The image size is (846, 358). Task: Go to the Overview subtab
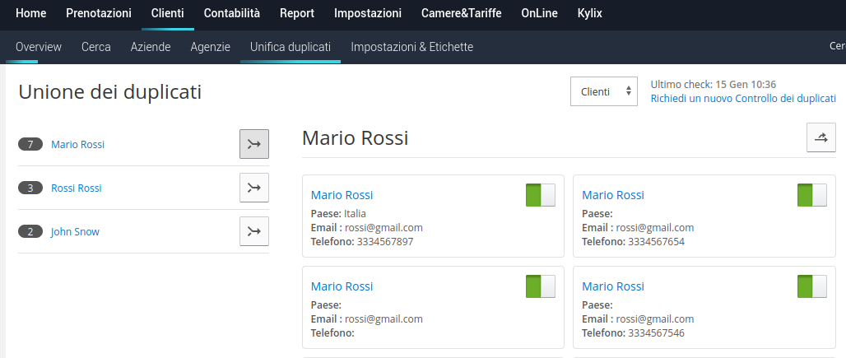(x=39, y=47)
